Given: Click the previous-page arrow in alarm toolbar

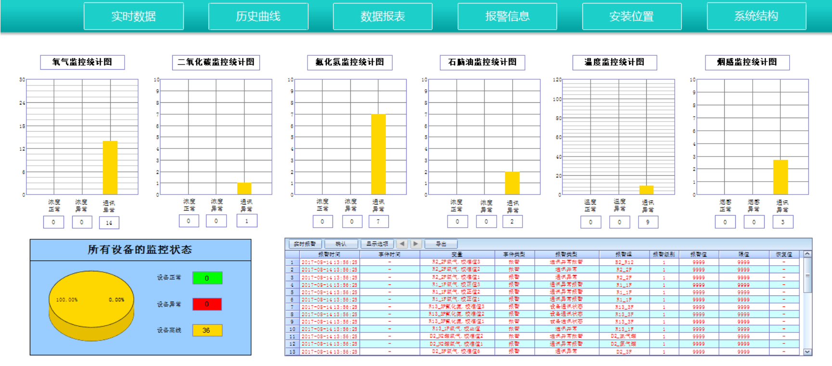Looking at the screenshot, I should coord(402,244).
